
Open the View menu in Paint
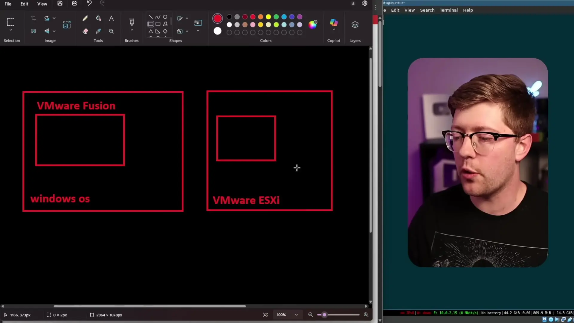(x=42, y=4)
